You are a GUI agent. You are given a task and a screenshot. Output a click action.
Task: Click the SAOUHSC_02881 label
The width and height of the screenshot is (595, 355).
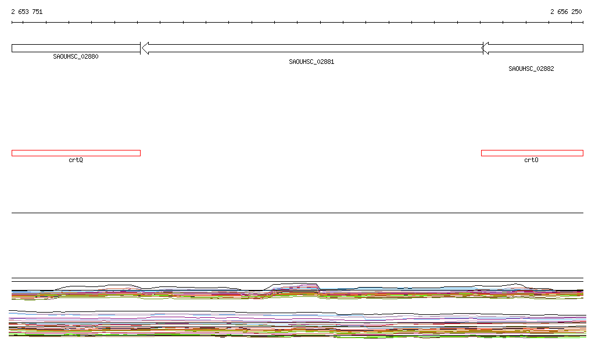(x=311, y=62)
